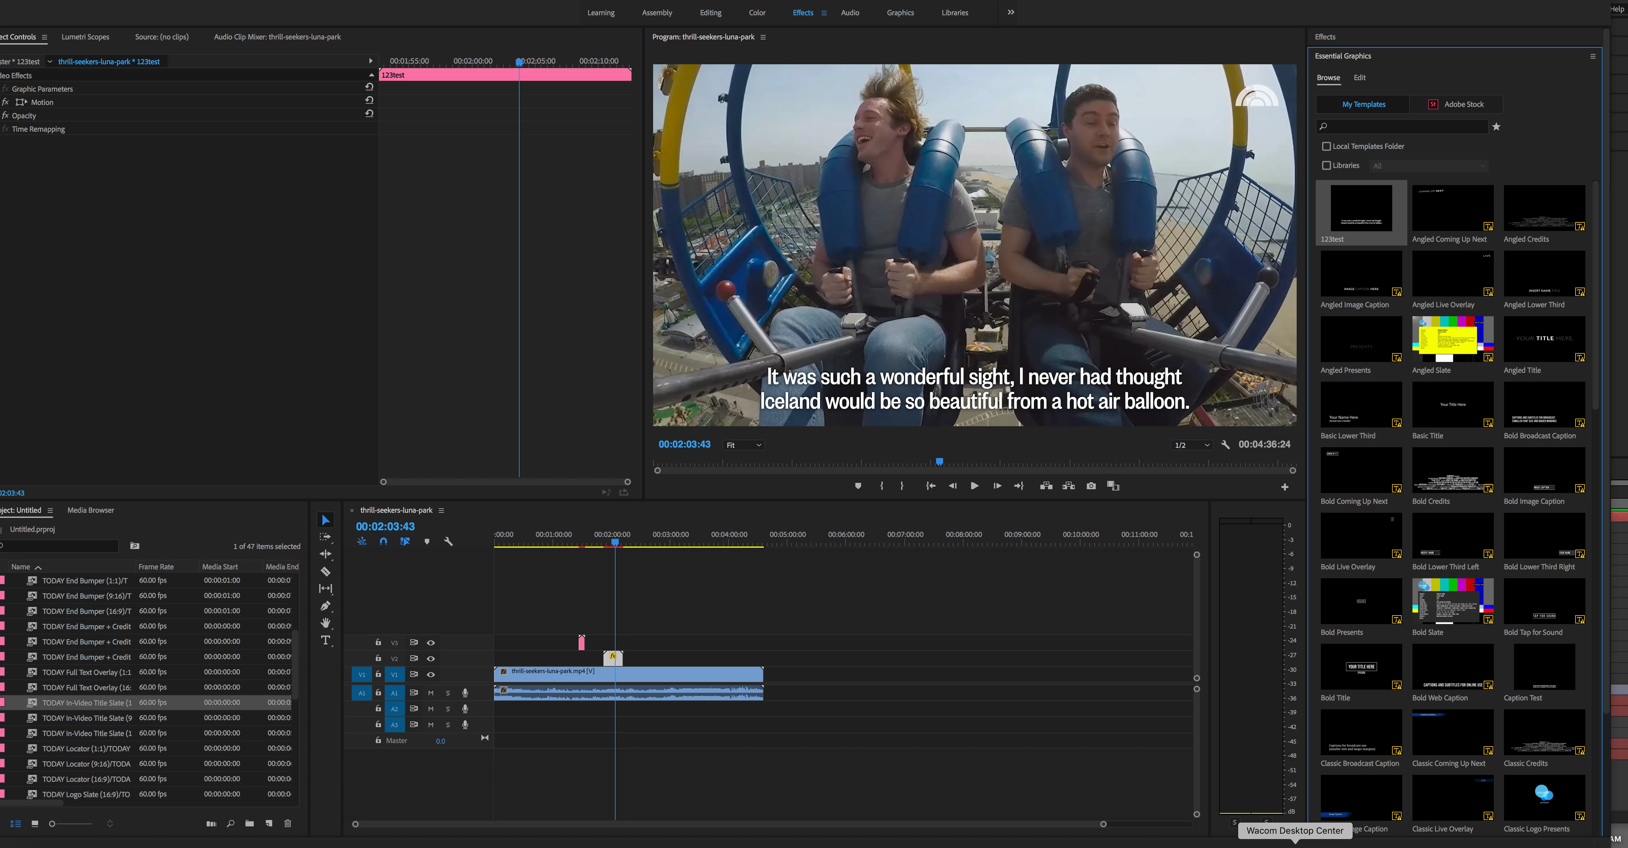
Task: Enable the Libraries checkbox
Action: pos(1326,165)
